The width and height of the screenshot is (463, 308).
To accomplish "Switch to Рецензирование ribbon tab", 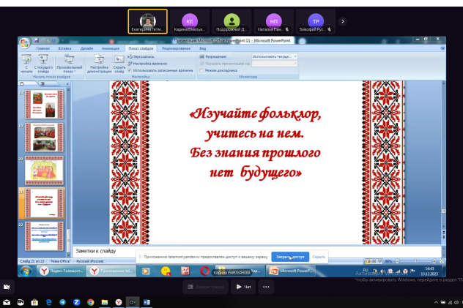I will pyautogui.click(x=176, y=48).
